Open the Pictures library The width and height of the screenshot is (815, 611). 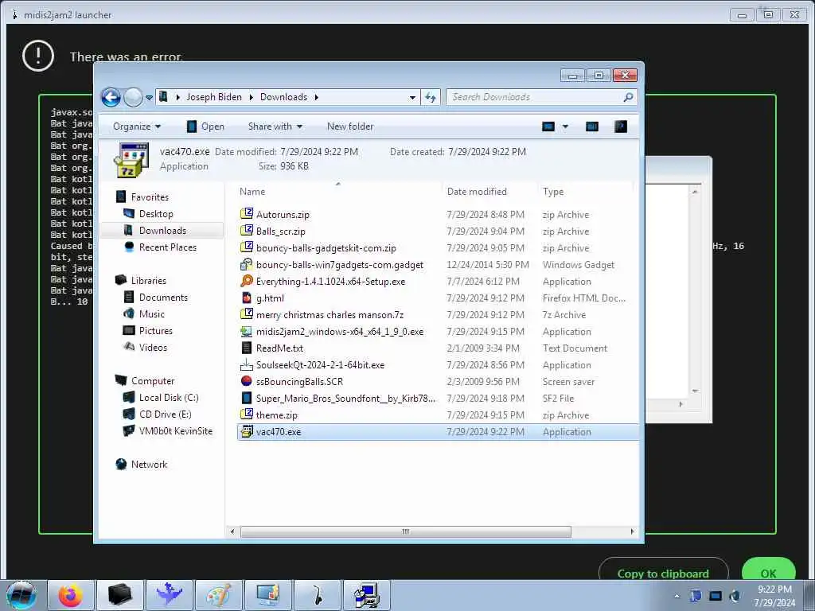click(x=155, y=330)
